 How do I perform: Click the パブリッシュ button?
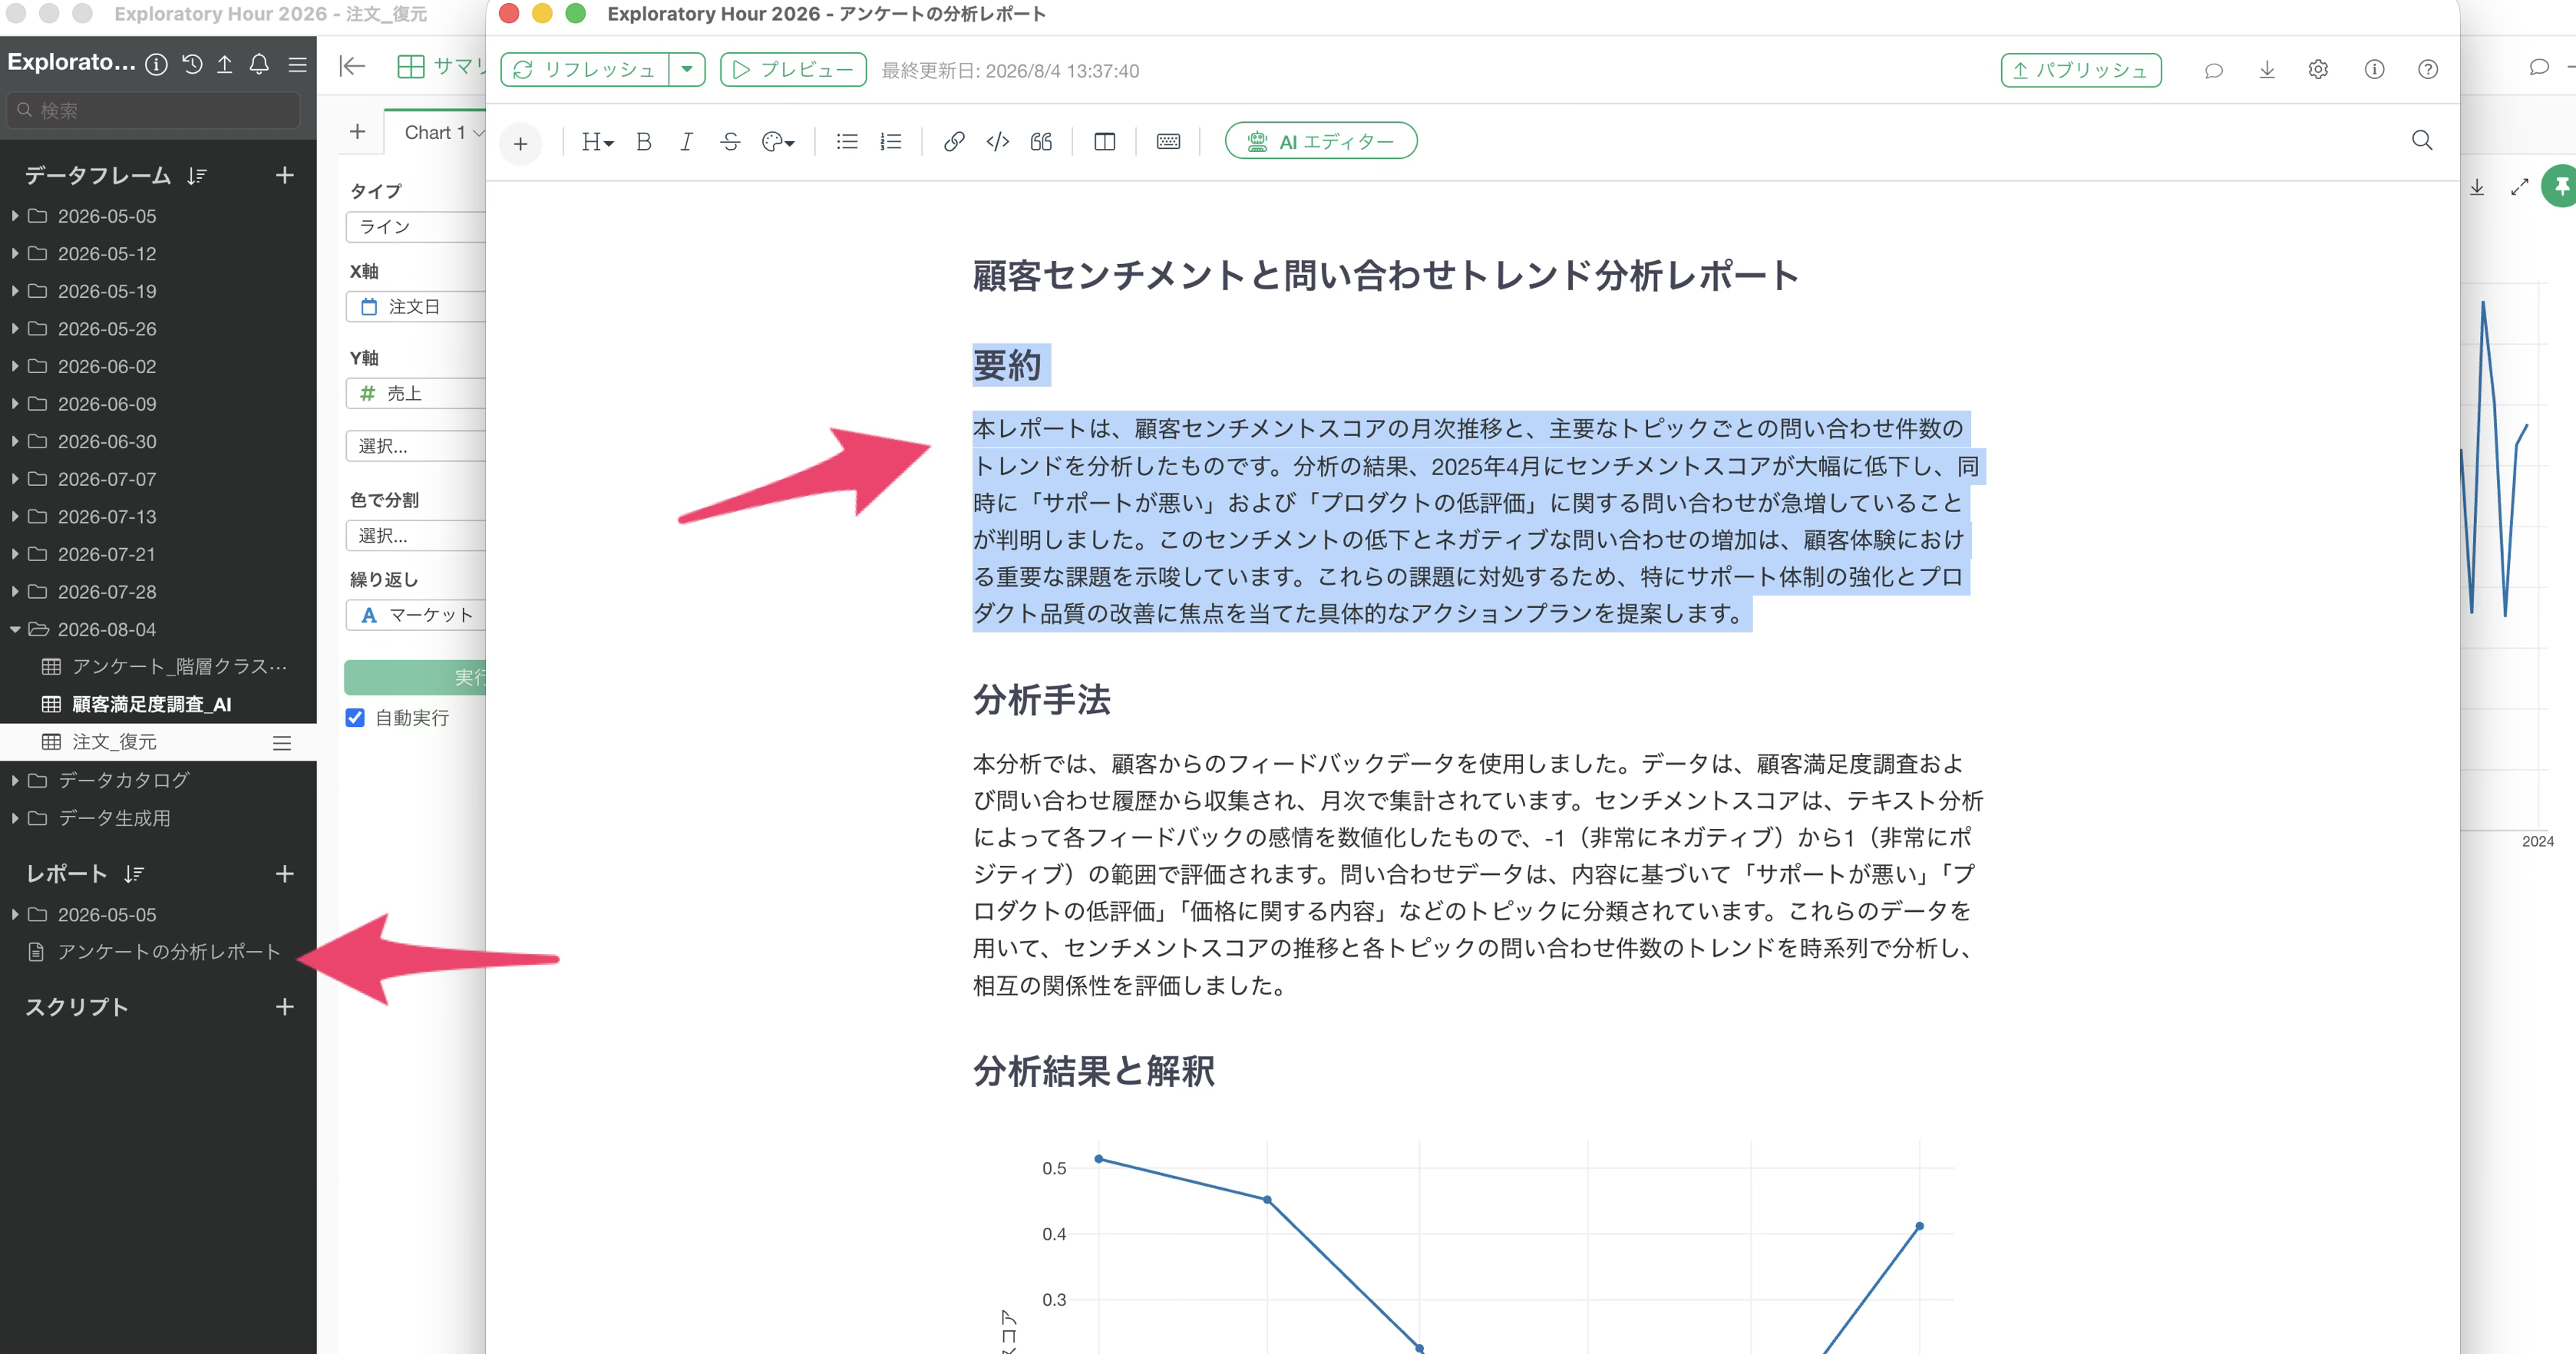click(2080, 70)
